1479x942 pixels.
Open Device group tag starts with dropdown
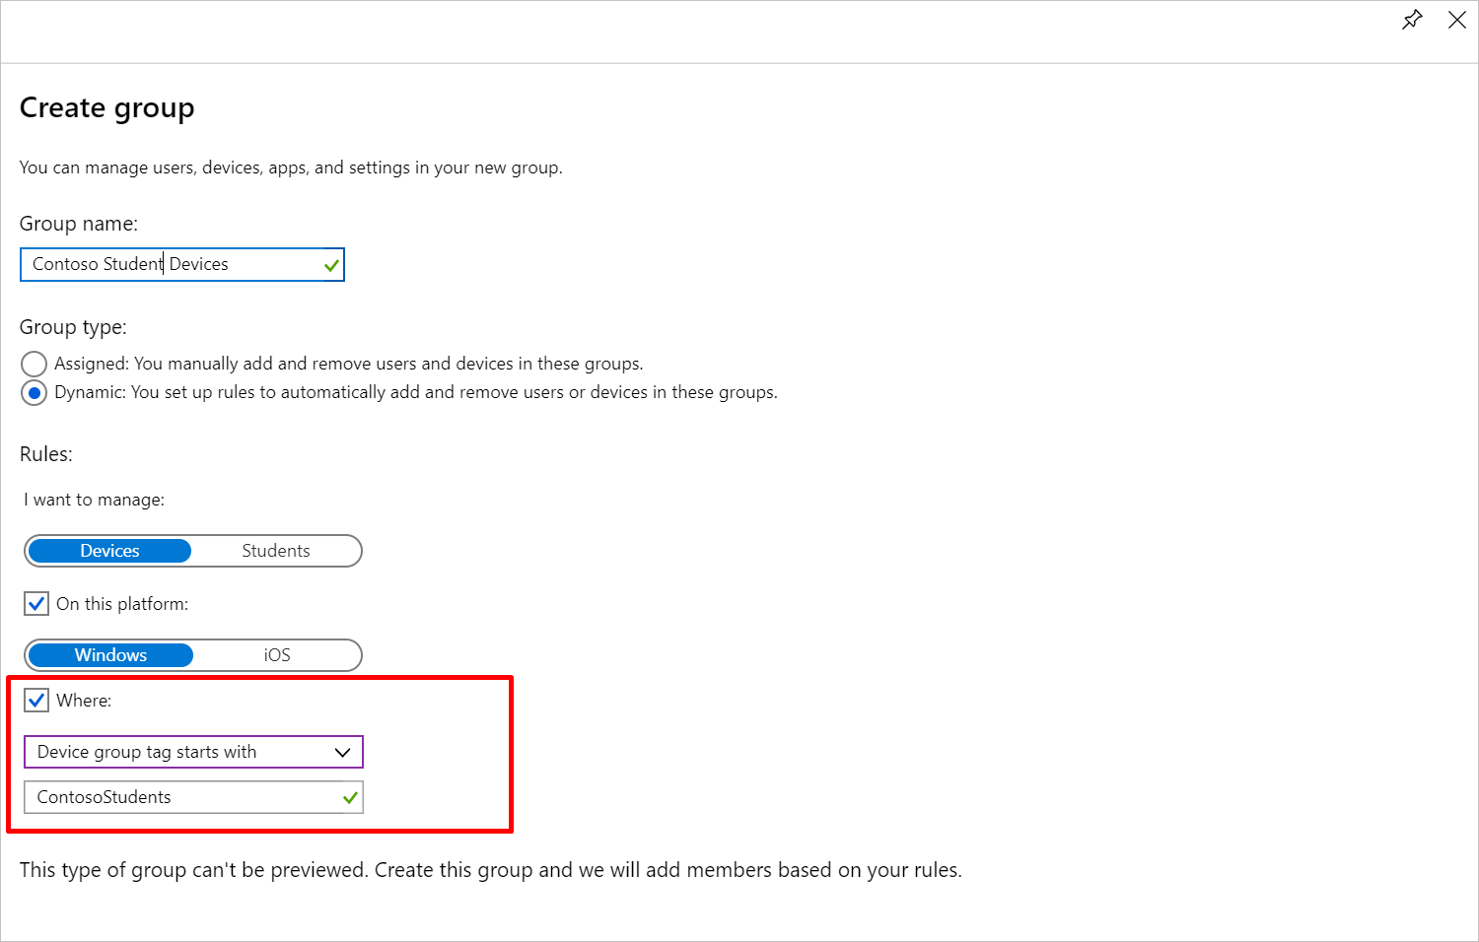point(193,752)
